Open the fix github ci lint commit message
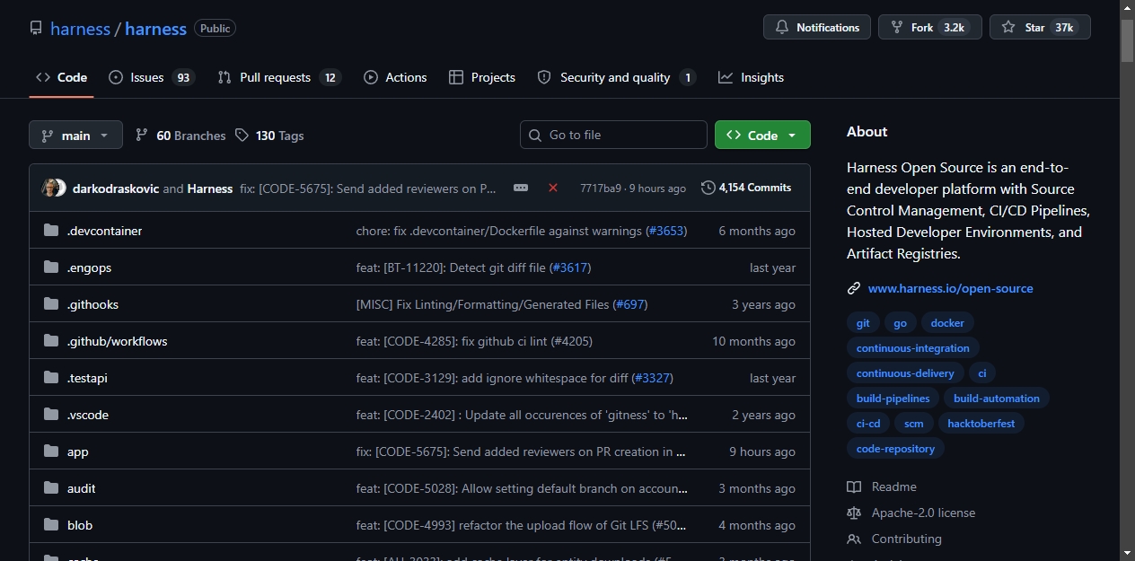Image resolution: width=1135 pixels, height=561 pixels. pyautogui.click(x=474, y=341)
